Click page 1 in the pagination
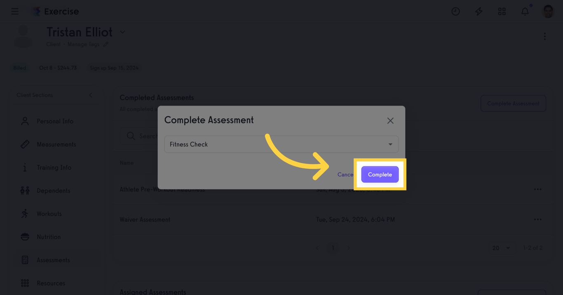The image size is (563, 295). 333,248
